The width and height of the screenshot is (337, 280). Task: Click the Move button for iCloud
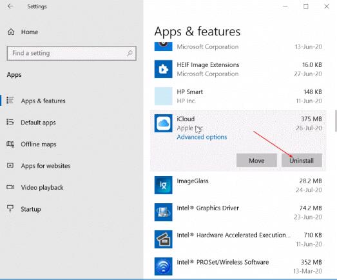coord(256,161)
